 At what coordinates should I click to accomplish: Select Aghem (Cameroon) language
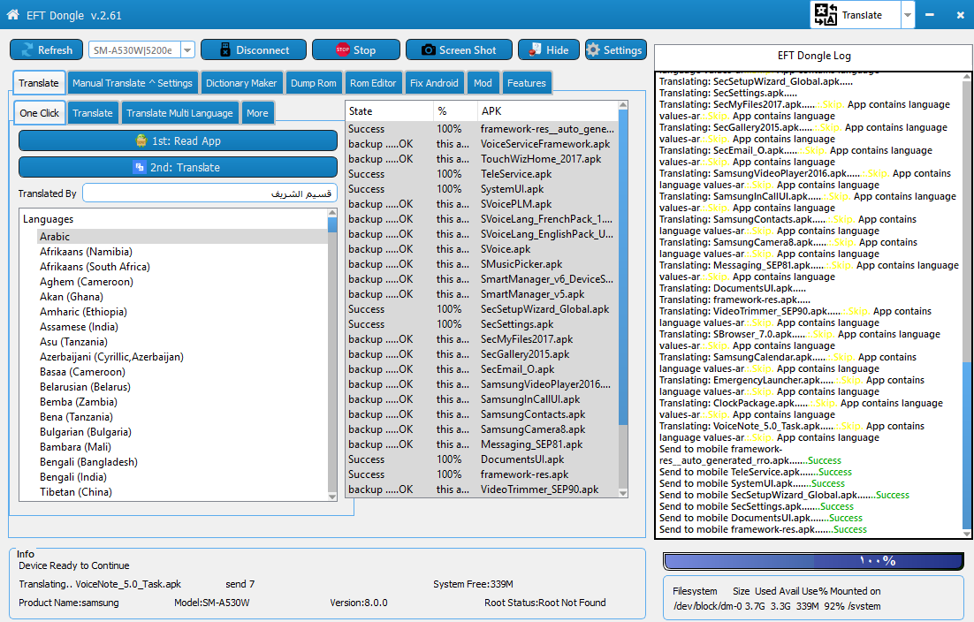87,281
